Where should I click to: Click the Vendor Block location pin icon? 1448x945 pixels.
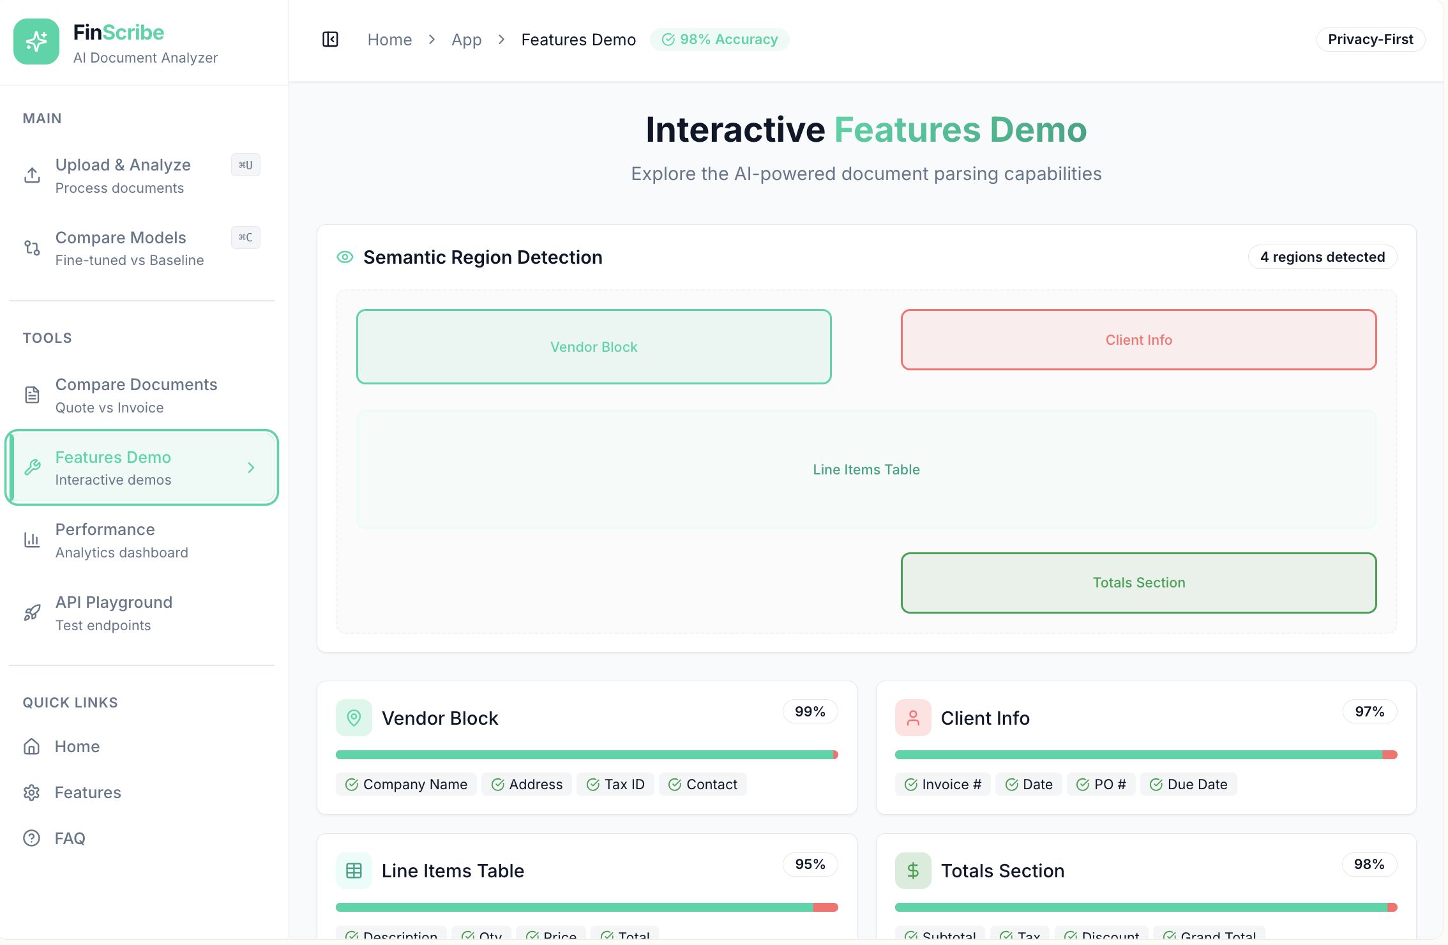point(354,718)
